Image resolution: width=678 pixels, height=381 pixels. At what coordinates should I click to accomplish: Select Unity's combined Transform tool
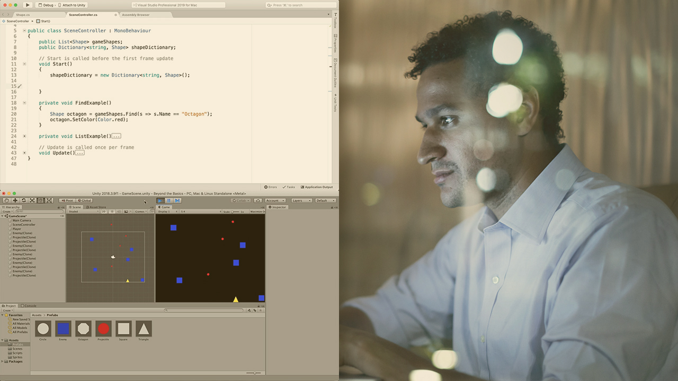click(49, 201)
